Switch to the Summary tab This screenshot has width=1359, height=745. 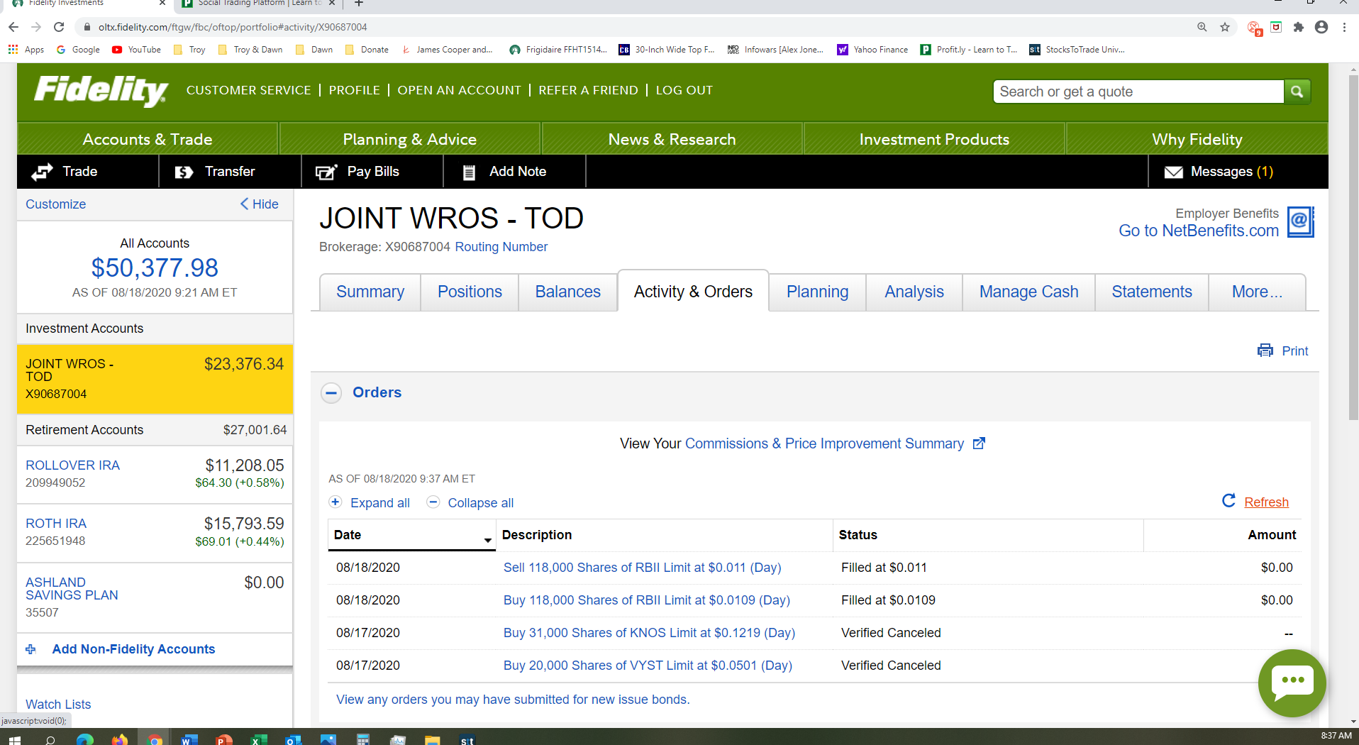[370, 292]
